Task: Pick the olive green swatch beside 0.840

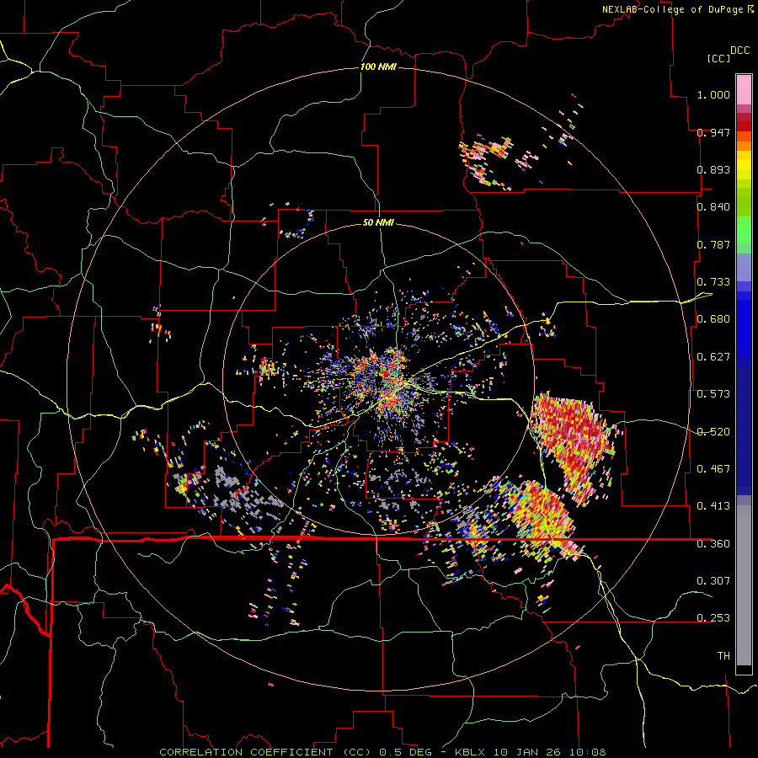Action: coord(744,202)
